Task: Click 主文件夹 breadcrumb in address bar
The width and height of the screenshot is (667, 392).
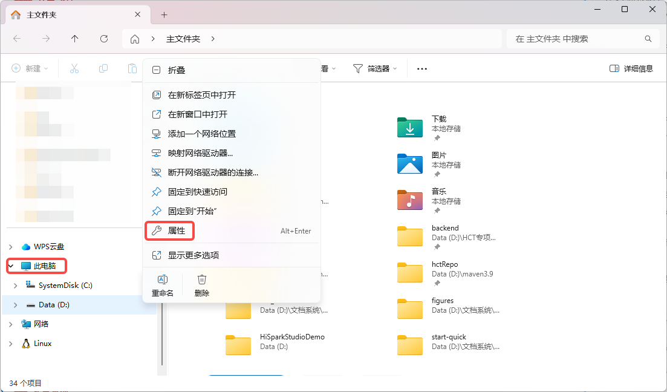Action: click(x=183, y=39)
